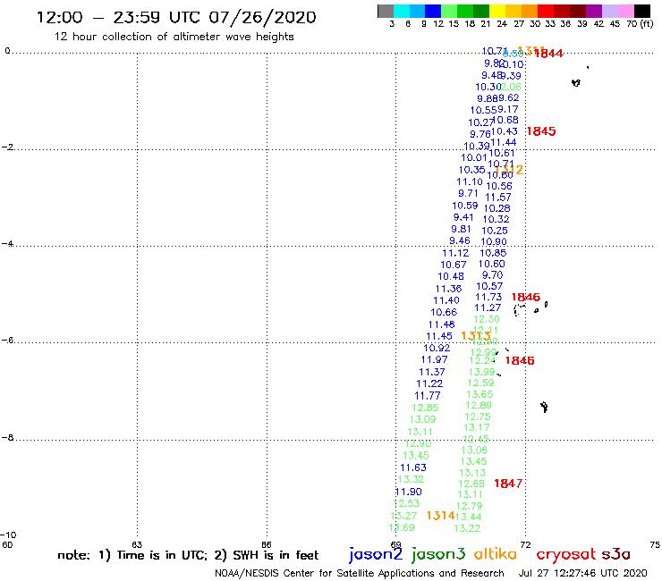
Task: Click the green wave height 13.99
Action: click(x=481, y=372)
